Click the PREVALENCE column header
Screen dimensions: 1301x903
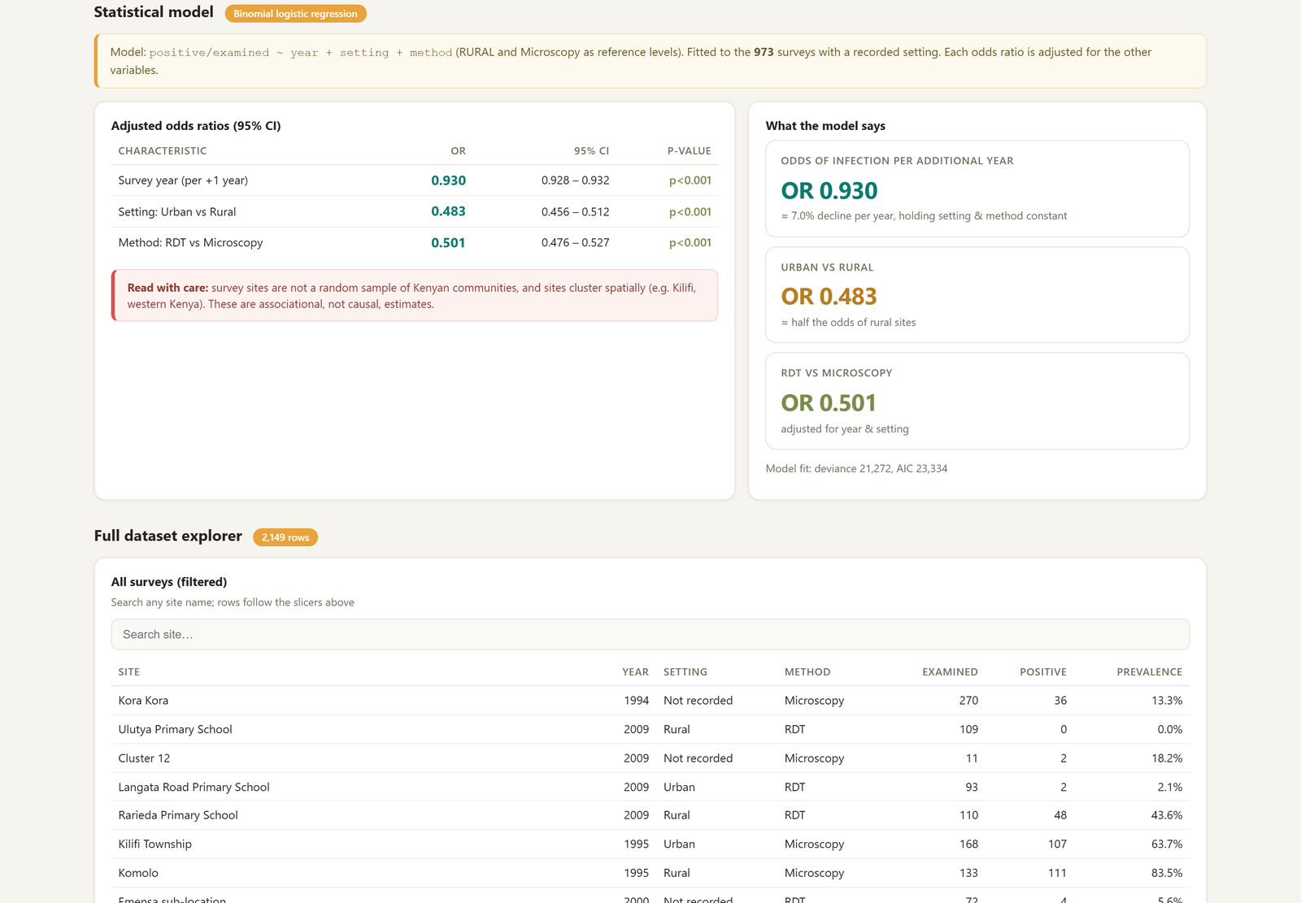[x=1149, y=672]
